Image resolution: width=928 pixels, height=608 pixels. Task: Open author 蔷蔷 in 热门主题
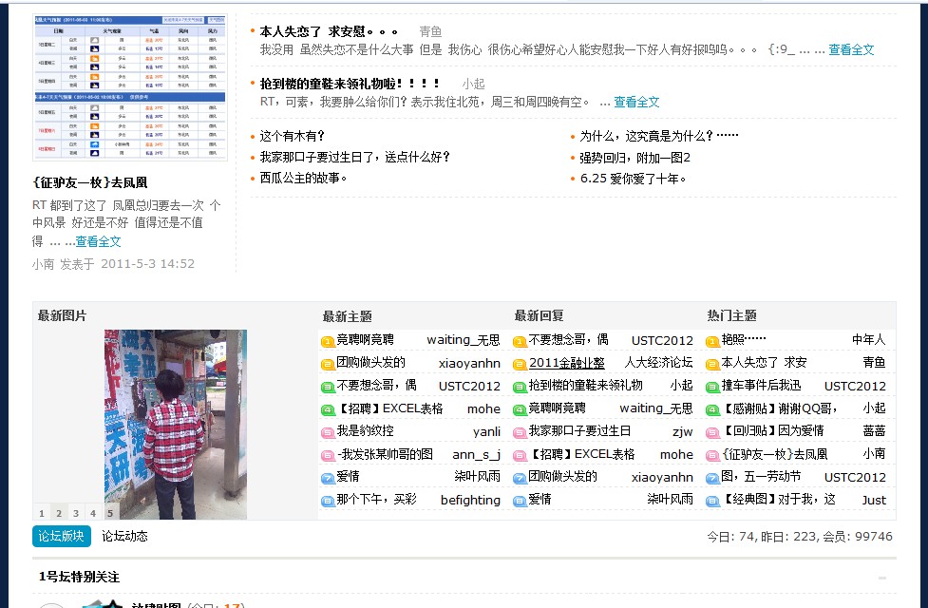coord(874,430)
